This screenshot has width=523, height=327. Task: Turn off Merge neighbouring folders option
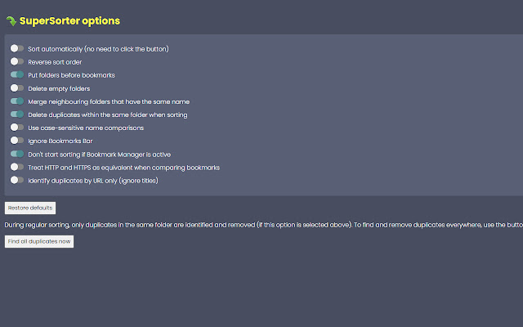coord(17,101)
